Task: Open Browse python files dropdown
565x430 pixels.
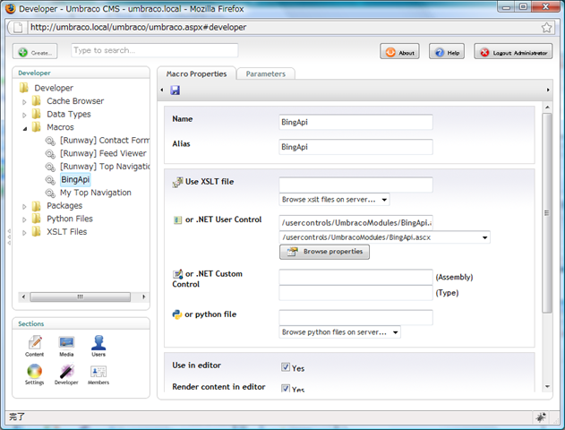Action: tap(339, 332)
